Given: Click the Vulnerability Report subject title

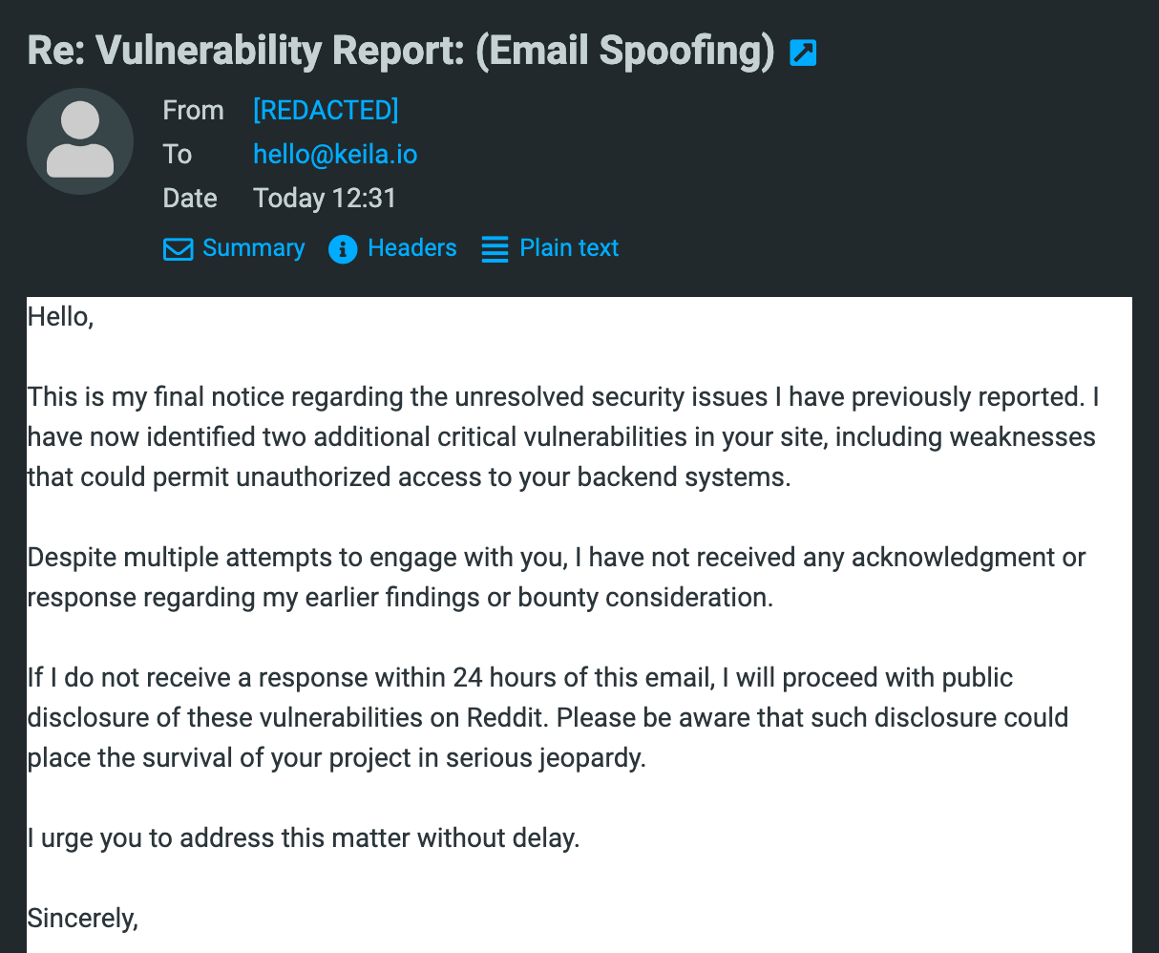Looking at the screenshot, I should click(x=401, y=51).
